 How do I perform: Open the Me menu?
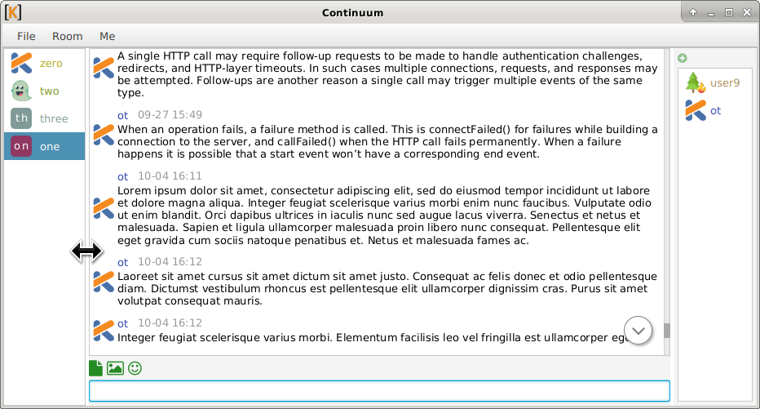[x=107, y=36]
